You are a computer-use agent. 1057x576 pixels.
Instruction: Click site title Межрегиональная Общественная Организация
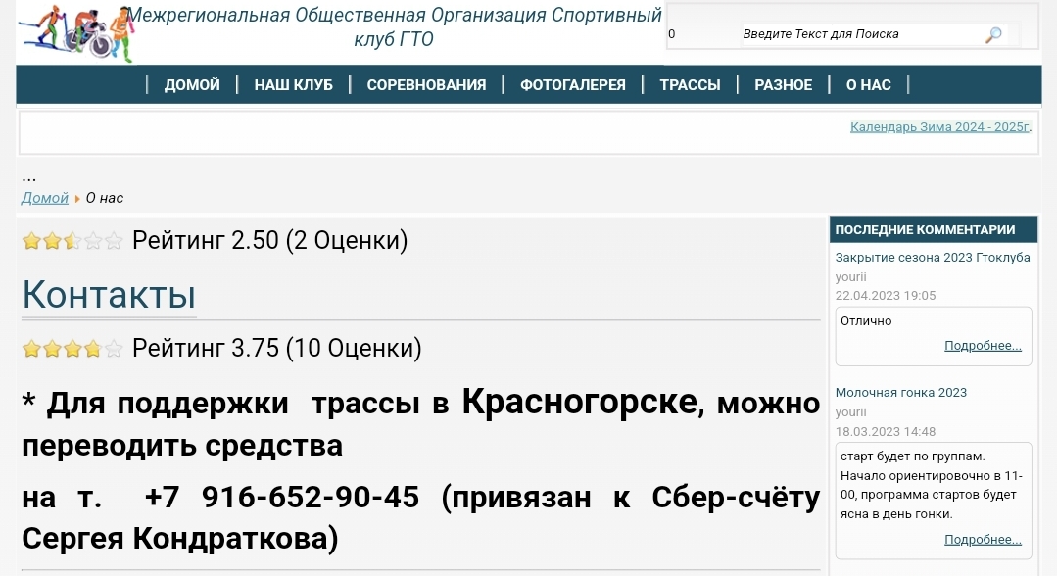pyautogui.click(x=395, y=27)
